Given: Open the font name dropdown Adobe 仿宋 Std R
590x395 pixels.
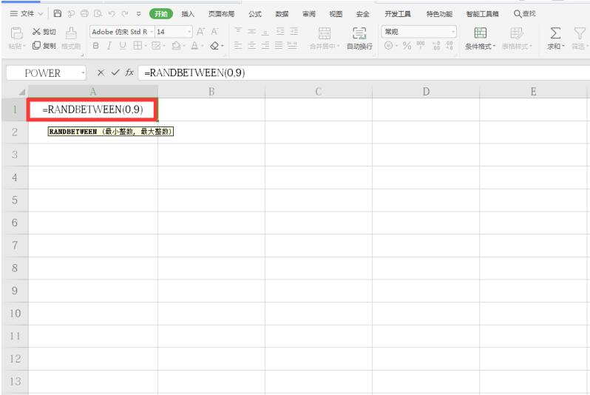Looking at the screenshot, I should pyautogui.click(x=152, y=32).
